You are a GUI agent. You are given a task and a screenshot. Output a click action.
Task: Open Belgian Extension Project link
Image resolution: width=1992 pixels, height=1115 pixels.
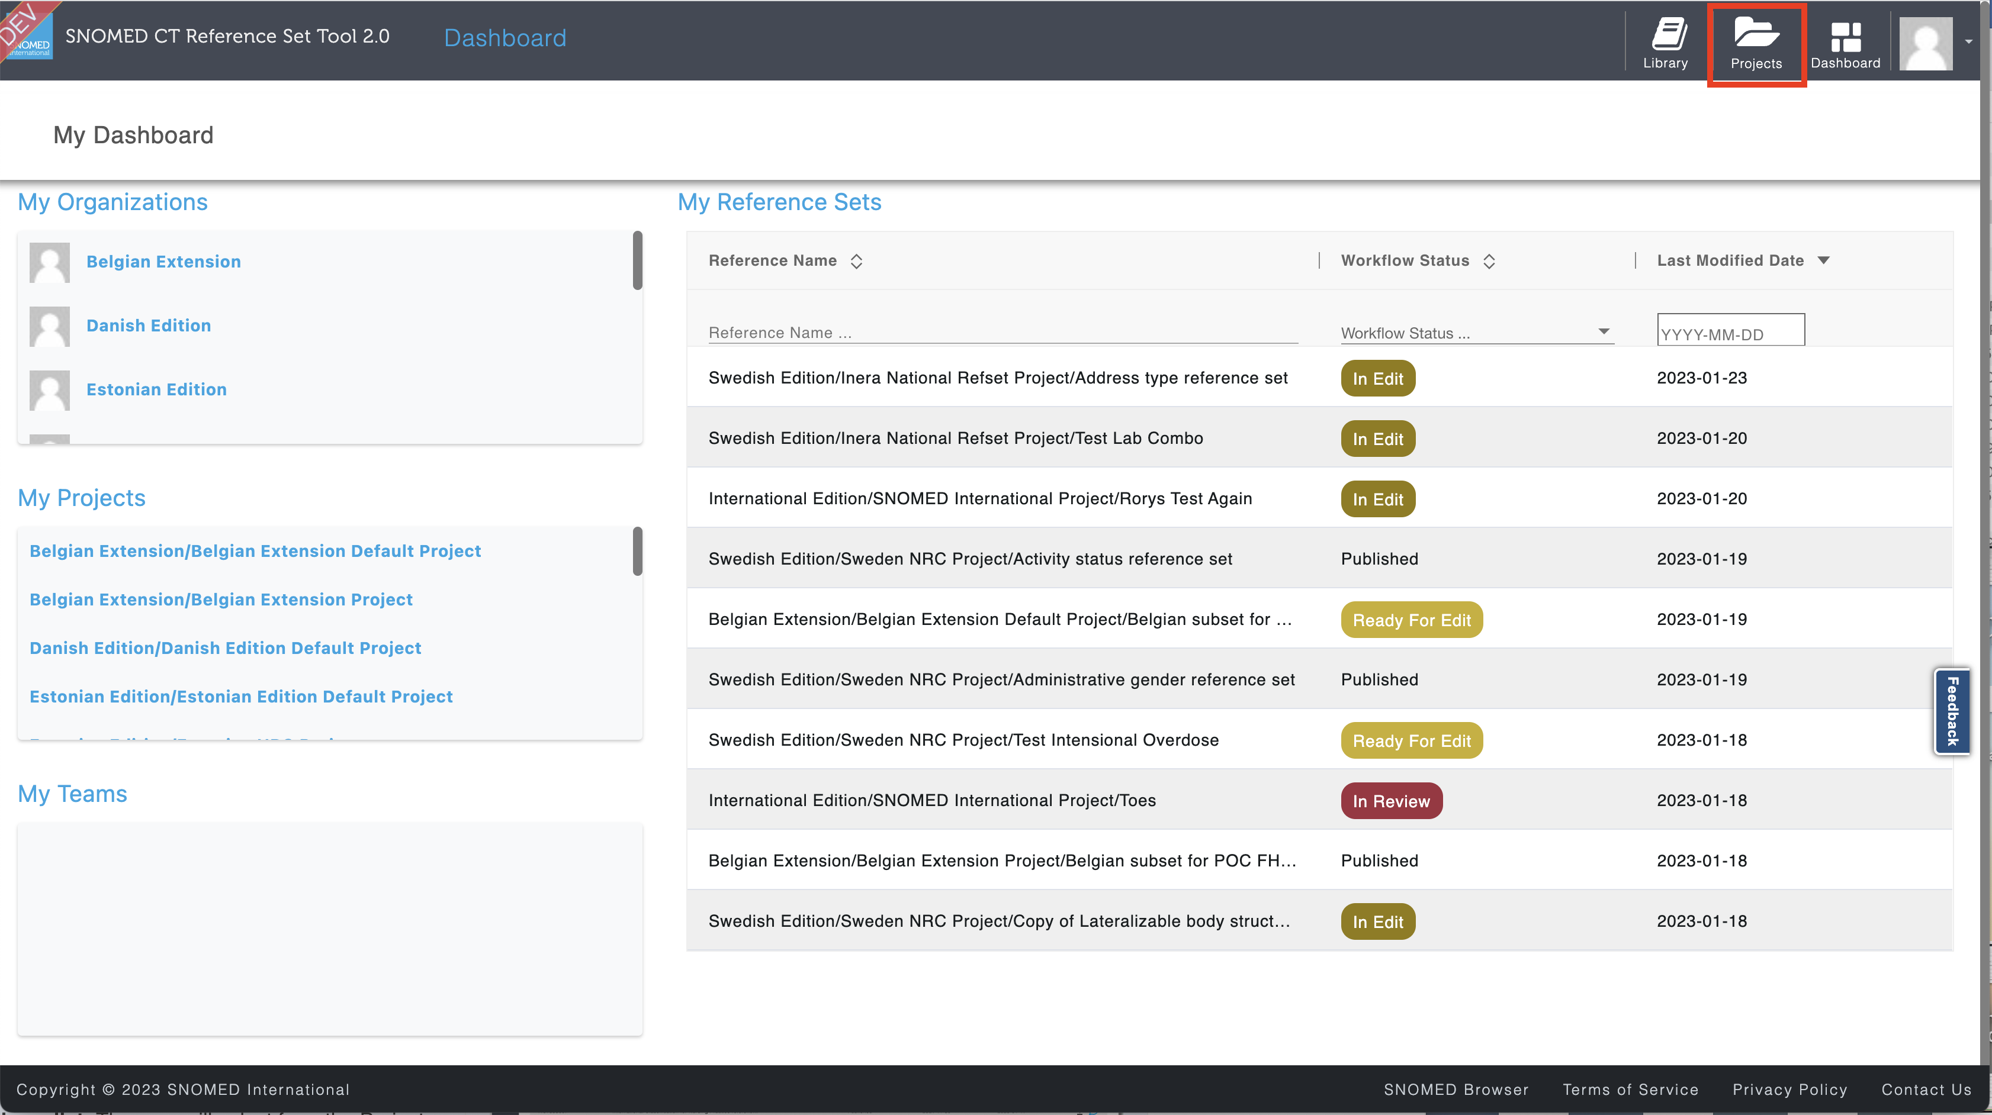(221, 600)
